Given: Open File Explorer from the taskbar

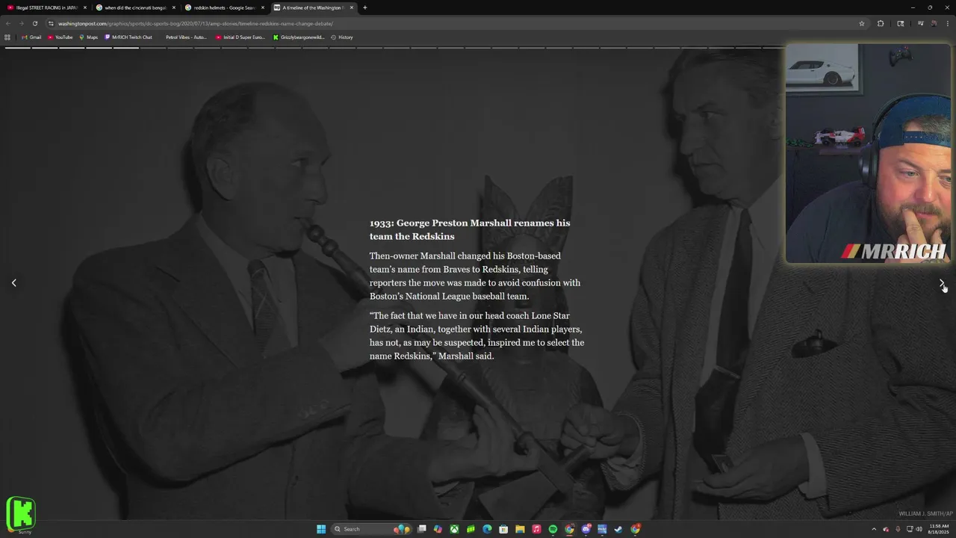Looking at the screenshot, I should [x=520, y=529].
